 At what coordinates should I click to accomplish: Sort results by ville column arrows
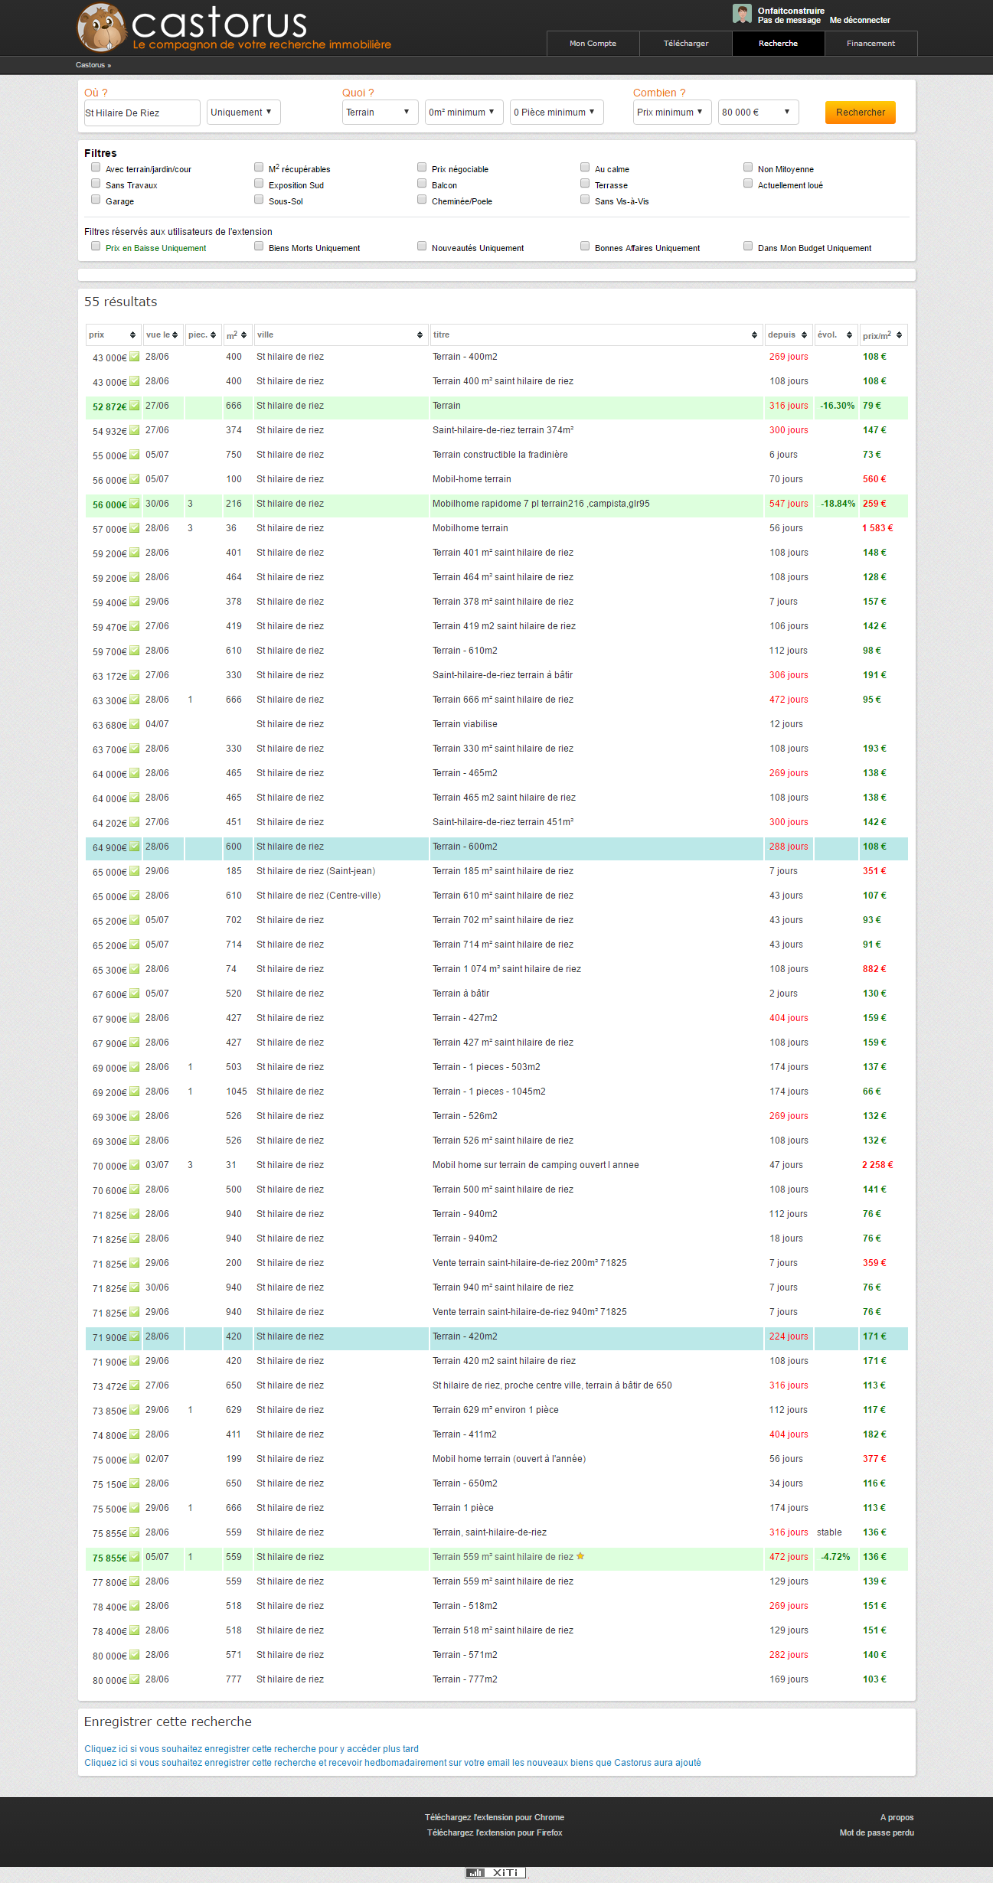click(420, 335)
